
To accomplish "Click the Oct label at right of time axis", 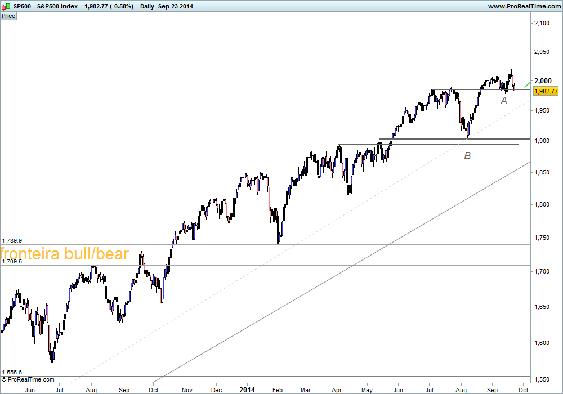I will coord(524,390).
